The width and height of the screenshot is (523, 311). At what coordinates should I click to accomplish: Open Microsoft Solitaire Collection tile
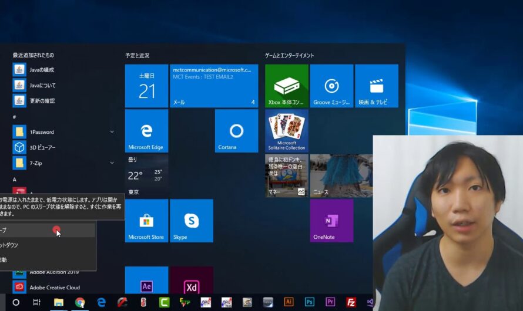pos(287,131)
